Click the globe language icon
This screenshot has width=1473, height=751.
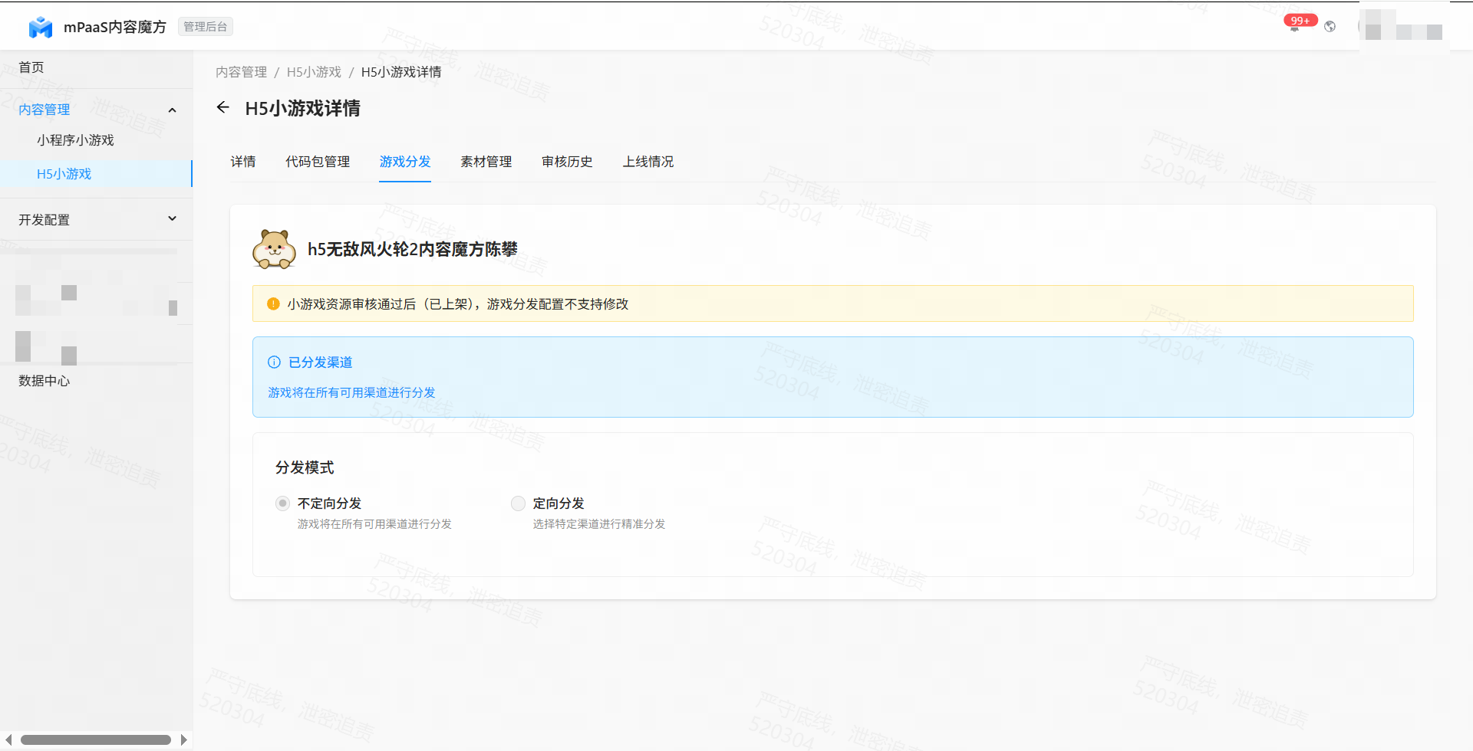[x=1330, y=27]
